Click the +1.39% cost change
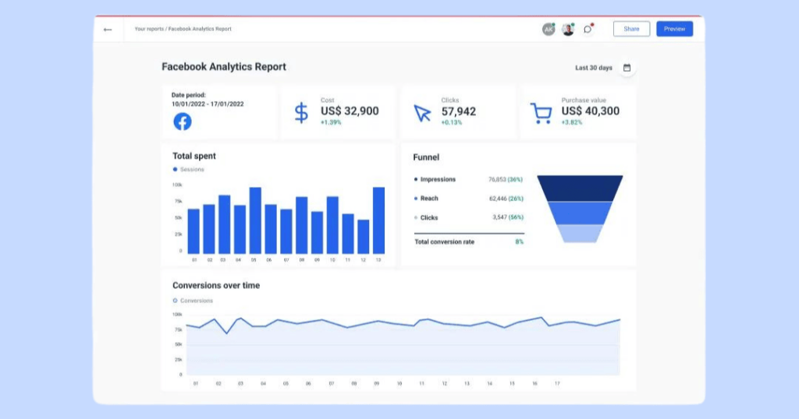The image size is (799, 419). pyautogui.click(x=331, y=122)
